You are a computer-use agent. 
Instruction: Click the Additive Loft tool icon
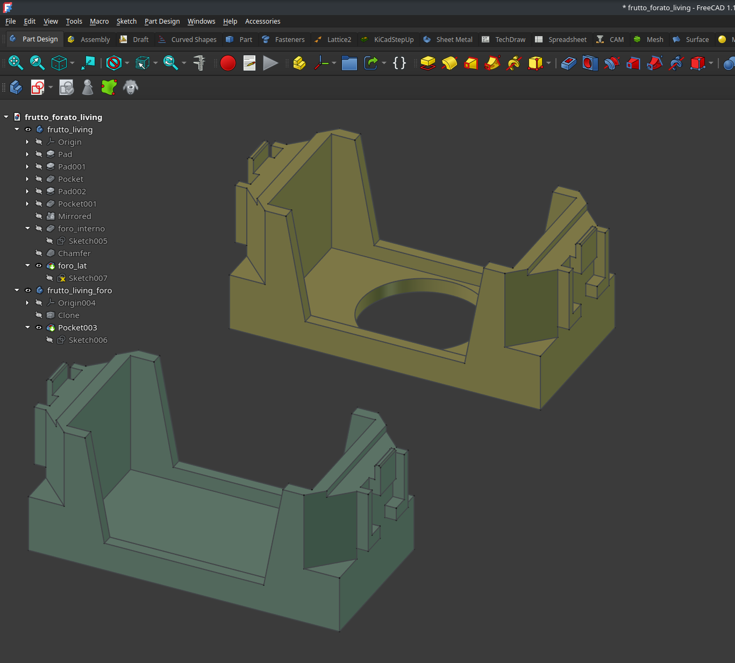[471, 63]
